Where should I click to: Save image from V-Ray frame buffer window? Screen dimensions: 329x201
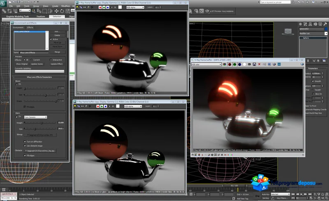[x=254, y=64]
